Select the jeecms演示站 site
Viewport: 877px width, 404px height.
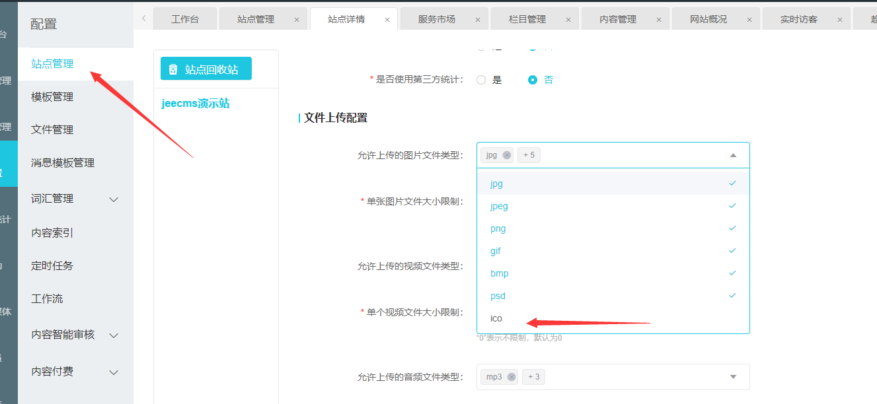[196, 104]
